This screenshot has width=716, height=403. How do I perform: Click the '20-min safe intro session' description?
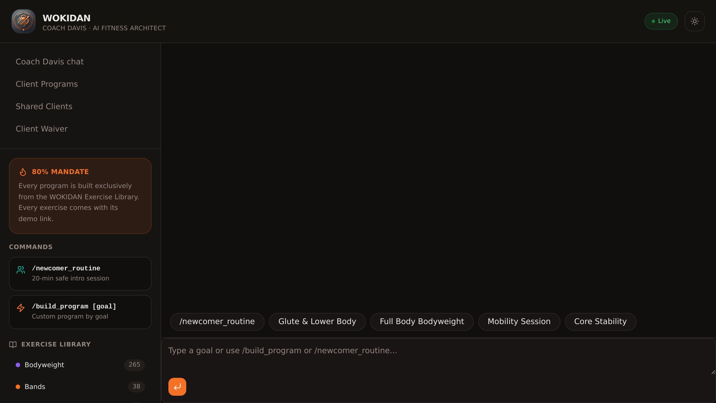pos(70,278)
